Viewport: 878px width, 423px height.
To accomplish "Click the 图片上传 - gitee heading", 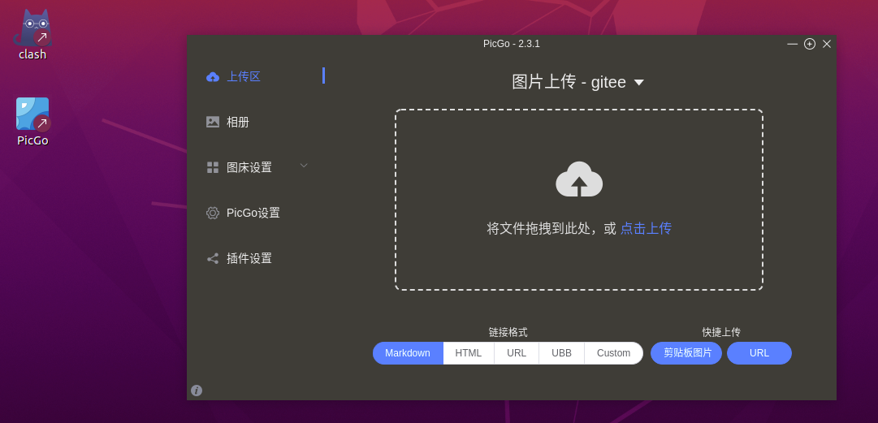I will 569,82.
